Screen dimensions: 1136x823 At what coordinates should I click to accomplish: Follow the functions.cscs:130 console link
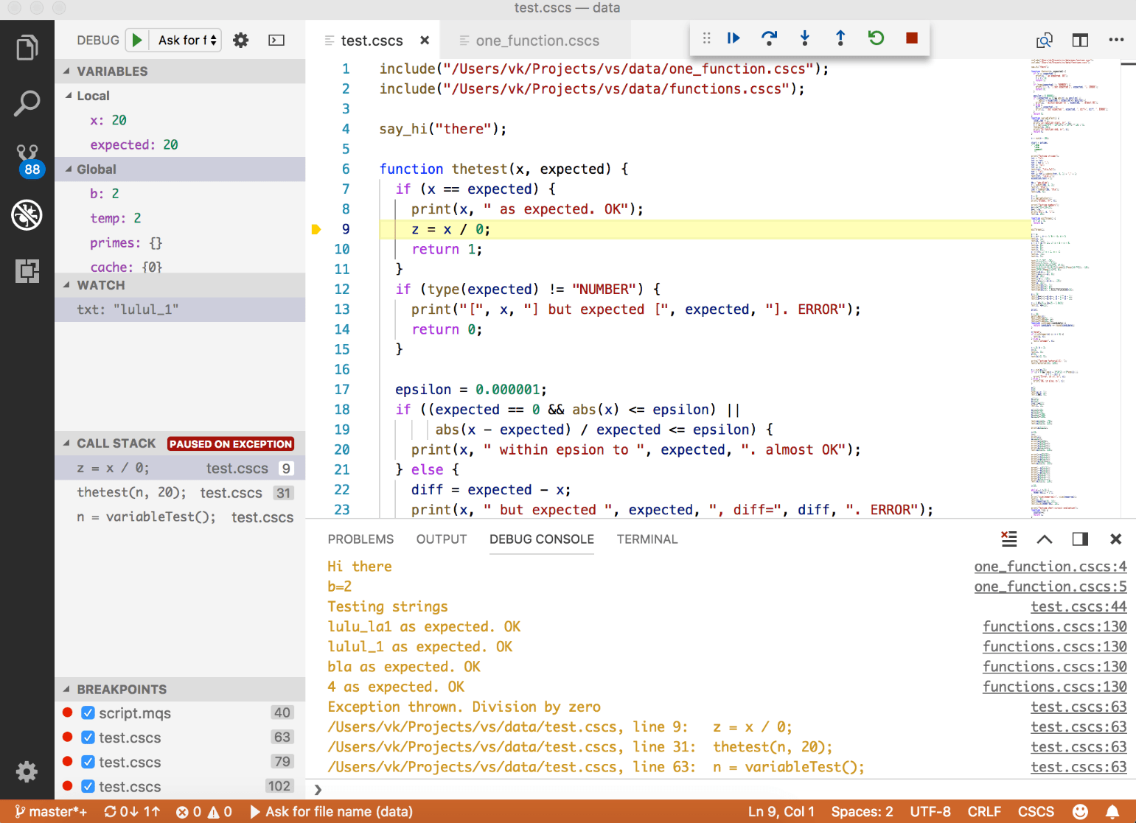1054,626
